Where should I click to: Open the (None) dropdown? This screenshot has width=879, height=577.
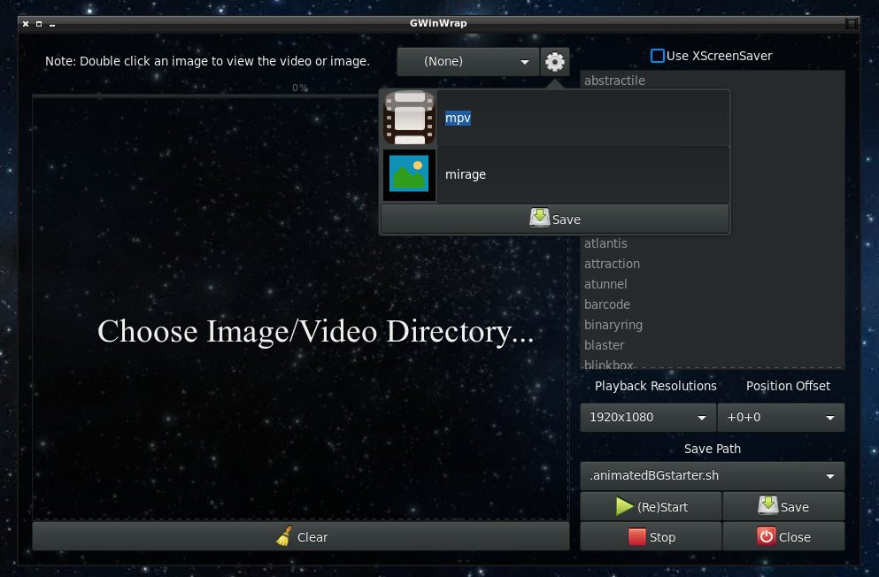[467, 62]
